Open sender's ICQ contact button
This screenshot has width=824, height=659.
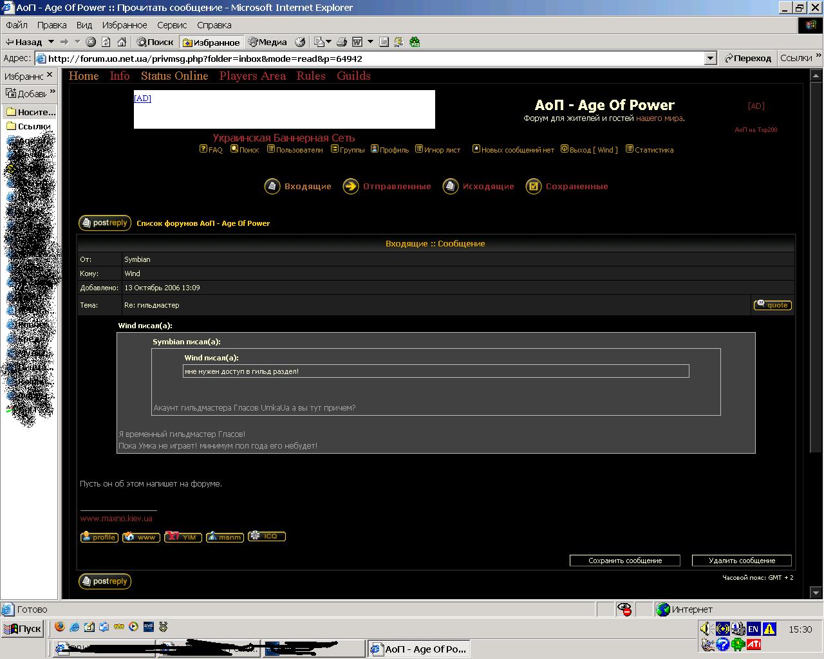coord(267,536)
